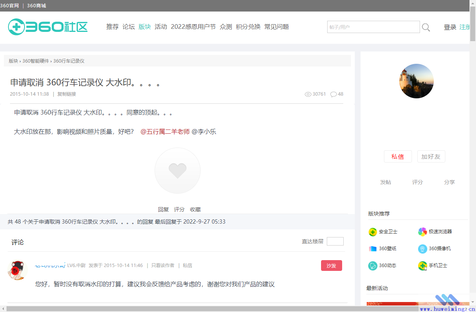Click the 版块 breadcrumb link

pos(13,61)
